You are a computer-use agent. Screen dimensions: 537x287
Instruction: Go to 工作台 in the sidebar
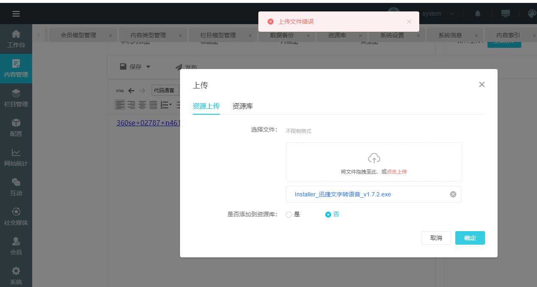coord(16,39)
